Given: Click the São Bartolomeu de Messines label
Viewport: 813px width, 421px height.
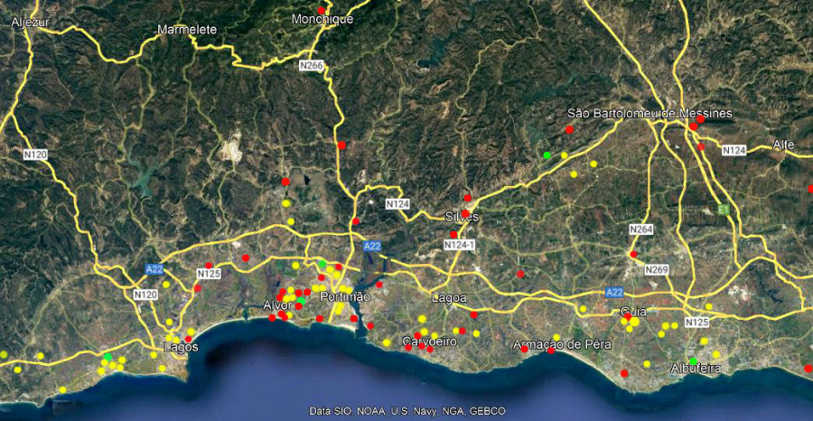Looking at the screenshot, I should (x=649, y=114).
